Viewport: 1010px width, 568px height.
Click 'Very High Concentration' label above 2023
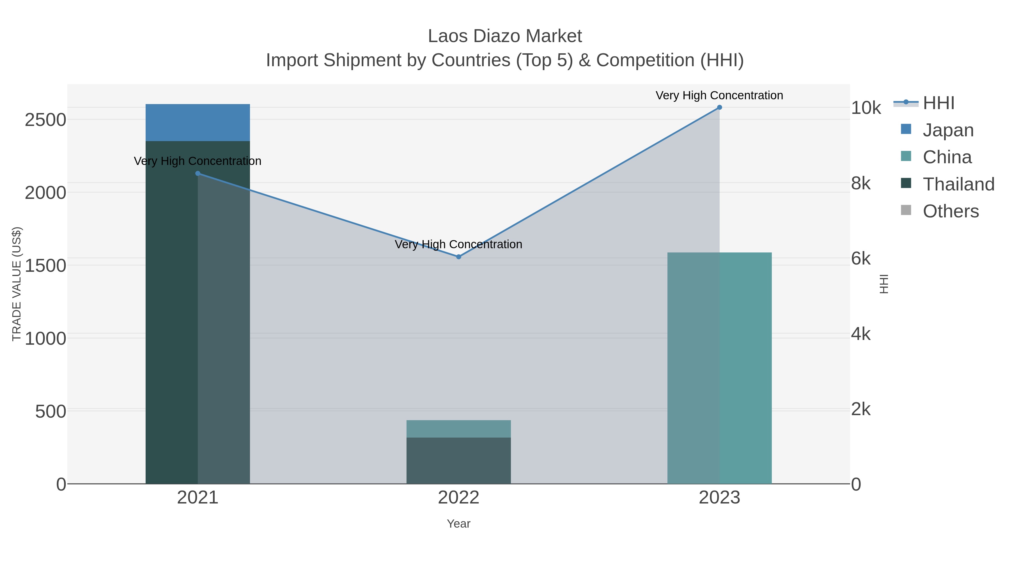pyautogui.click(x=719, y=95)
